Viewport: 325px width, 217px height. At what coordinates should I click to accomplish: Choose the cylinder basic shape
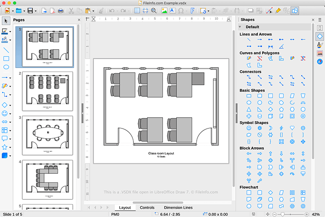(260, 116)
